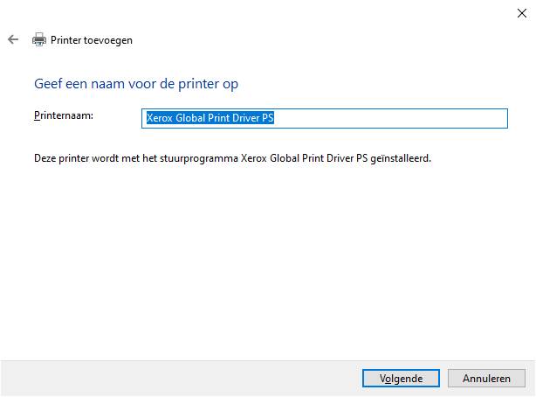This screenshot has width=536, height=397.
Task: Click the blank white area of the dialog body
Action: pos(266,261)
